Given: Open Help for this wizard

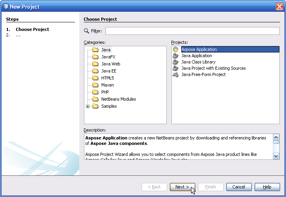Looking at the screenshot, I should [x=267, y=187].
